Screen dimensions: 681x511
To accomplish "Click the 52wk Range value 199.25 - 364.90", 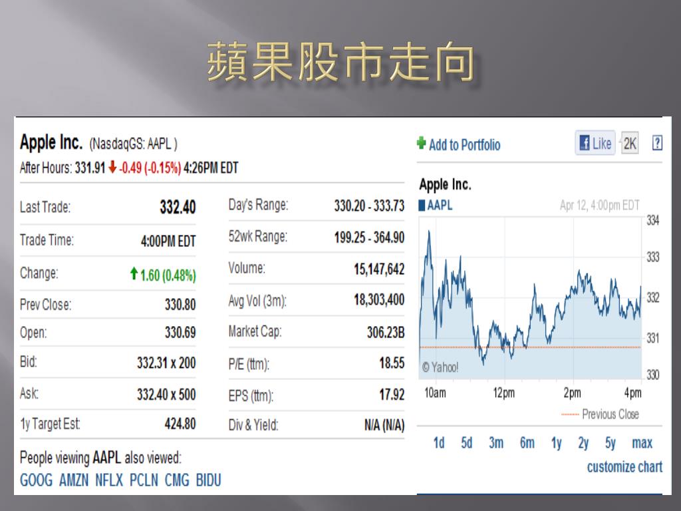I will (369, 238).
